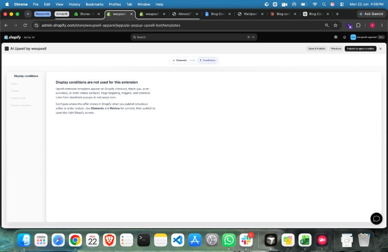Click the Shopify logo in admin header

[13, 37]
